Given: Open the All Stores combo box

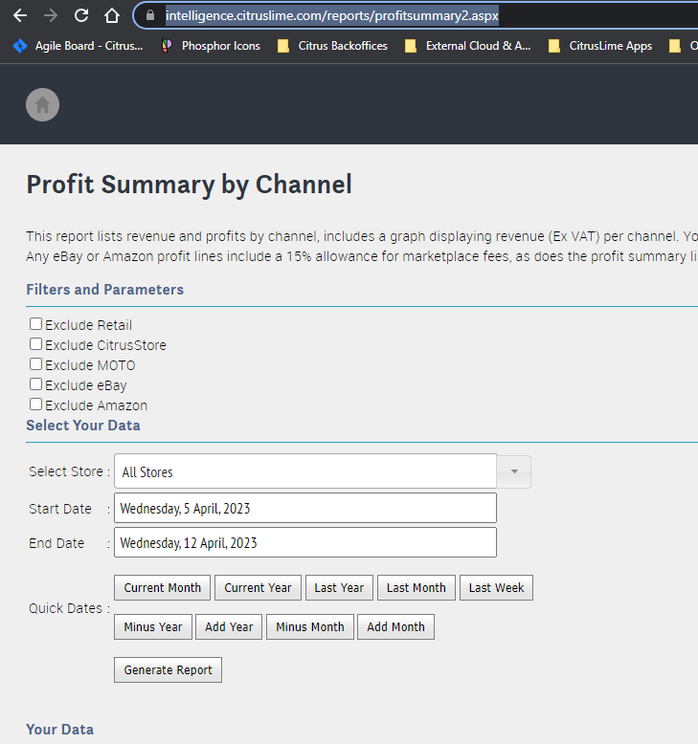Looking at the screenshot, I should tap(304, 471).
